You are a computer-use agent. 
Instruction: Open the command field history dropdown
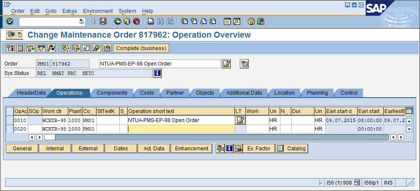(x=81, y=22)
